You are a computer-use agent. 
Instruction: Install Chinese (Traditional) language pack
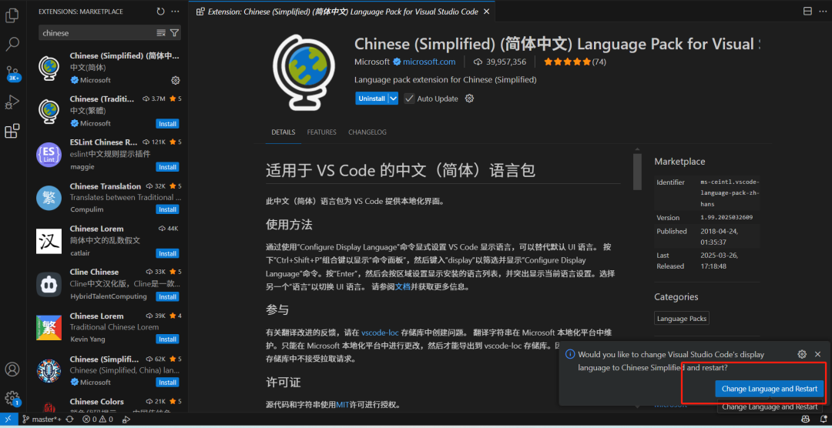pyautogui.click(x=167, y=124)
